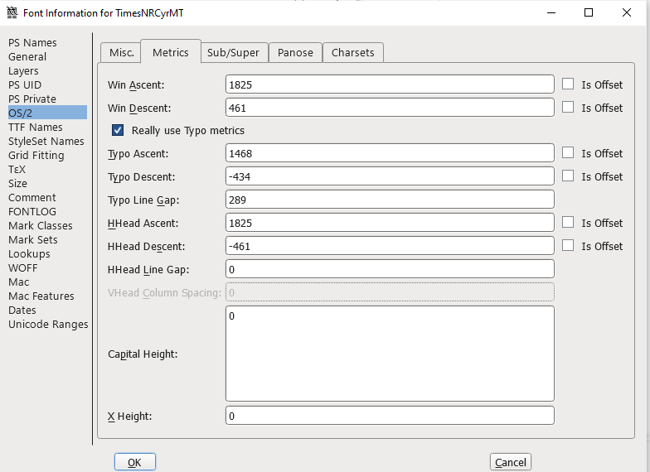Select the Size section
The height and width of the screenshot is (472, 650).
17,184
